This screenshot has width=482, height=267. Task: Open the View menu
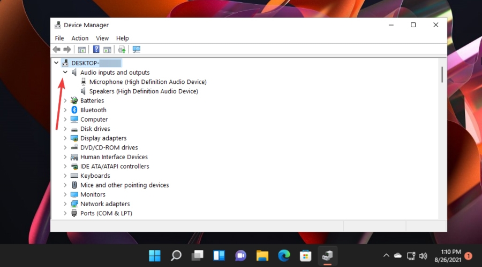pos(102,38)
